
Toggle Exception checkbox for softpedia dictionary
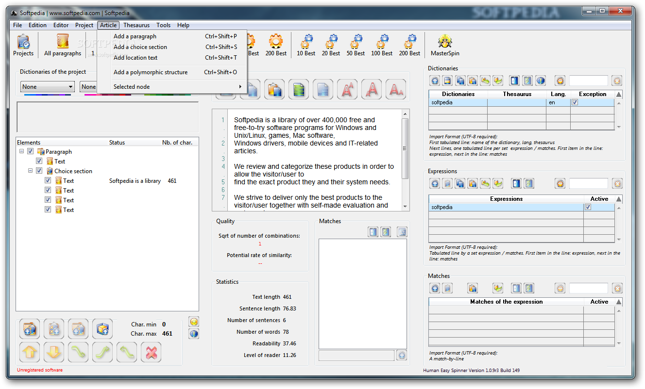point(575,102)
